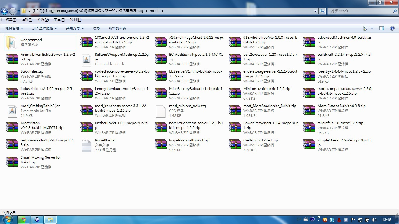Click the 138.mod_IC2Transformers zip icon
Image resolution: width=399 pixels, height=224 pixels.
pyautogui.click(x=86, y=42)
